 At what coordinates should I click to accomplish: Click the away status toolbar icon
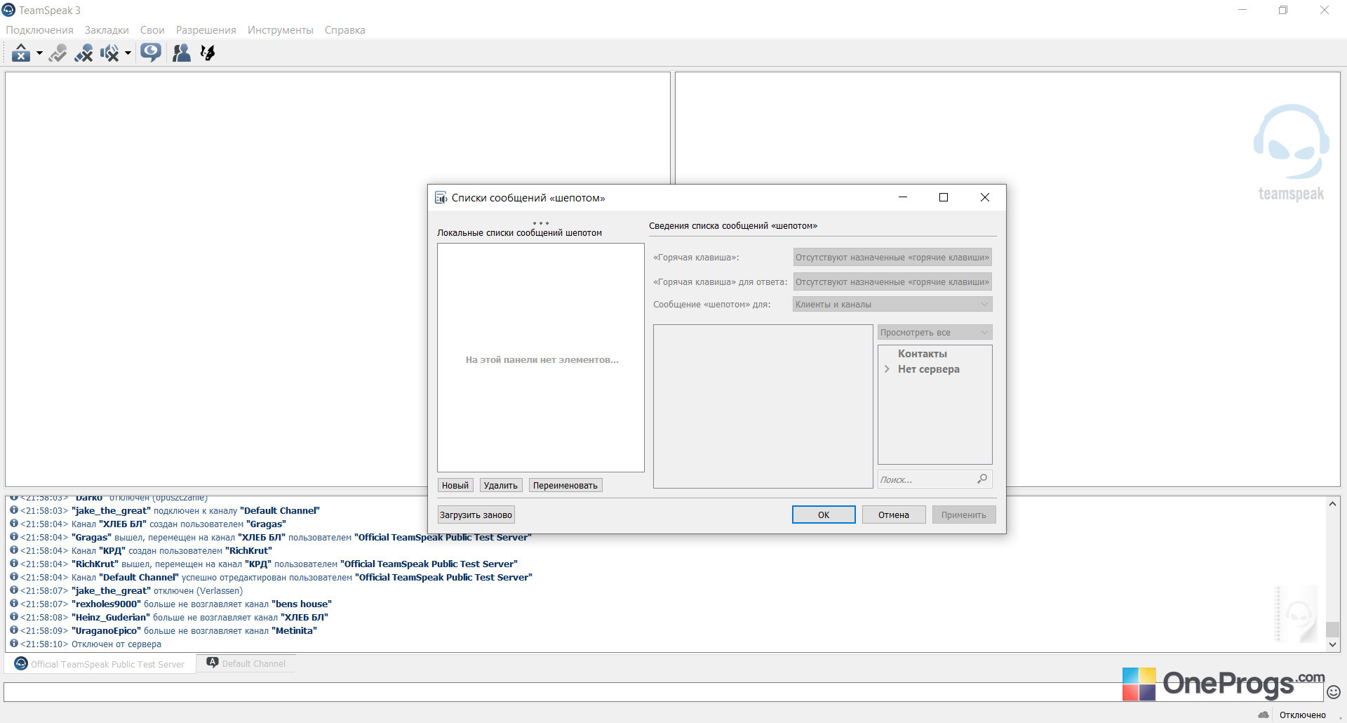(21, 53)
